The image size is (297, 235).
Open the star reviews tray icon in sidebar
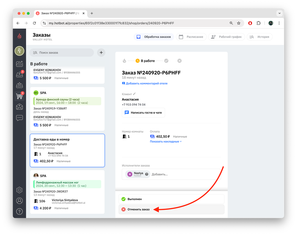[19, 85]
